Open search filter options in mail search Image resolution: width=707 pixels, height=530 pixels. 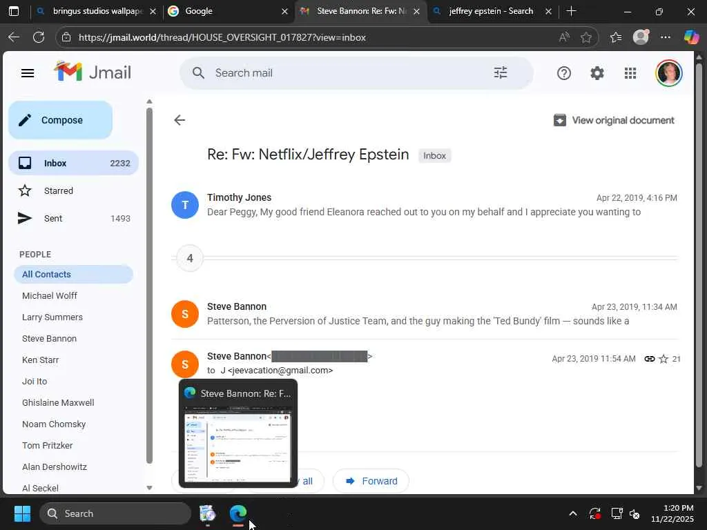pos(501,72)
